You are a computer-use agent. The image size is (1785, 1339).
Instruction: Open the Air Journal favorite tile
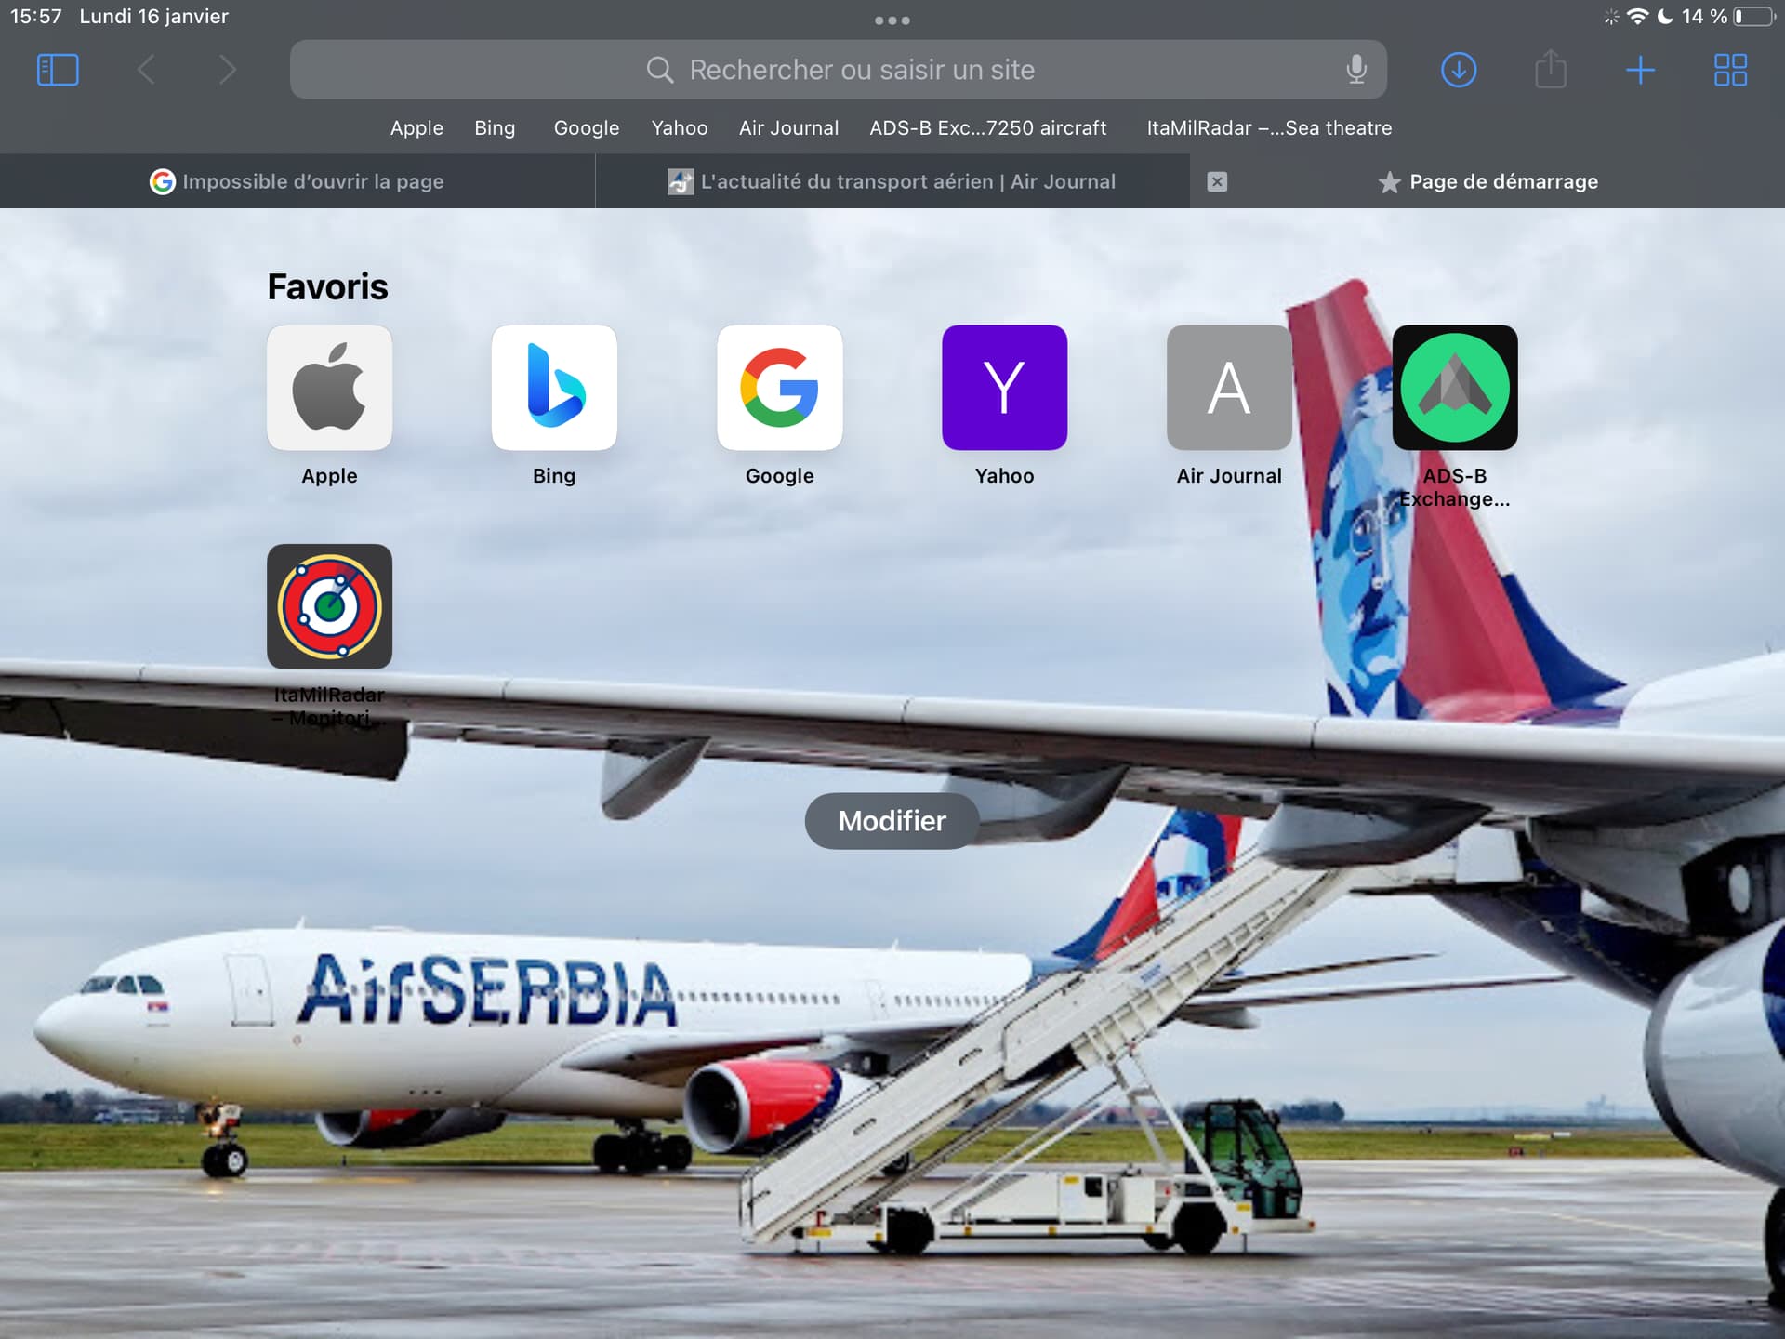(1229, 388)
